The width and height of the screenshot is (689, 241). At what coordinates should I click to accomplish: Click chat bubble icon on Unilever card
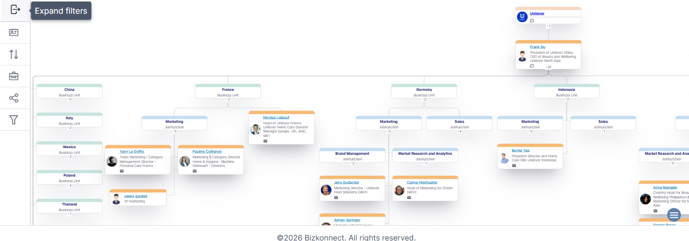click(532, 21)
